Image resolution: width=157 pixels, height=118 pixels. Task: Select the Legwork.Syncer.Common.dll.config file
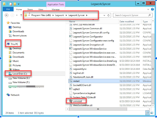click(x=91, y=33)
